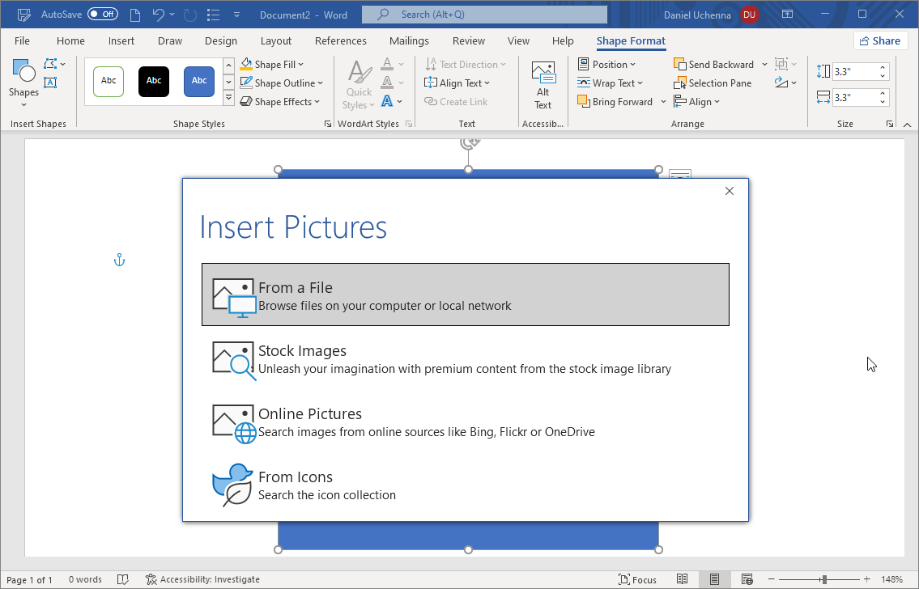Click the Selection Pane icon
The height and width of the screenshot is (589, 919).
pos(680,83)
